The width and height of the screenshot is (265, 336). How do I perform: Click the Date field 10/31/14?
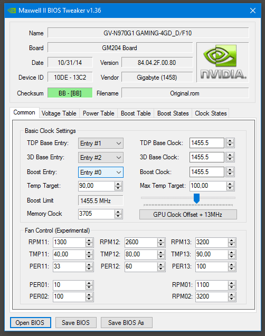(70, 62)
